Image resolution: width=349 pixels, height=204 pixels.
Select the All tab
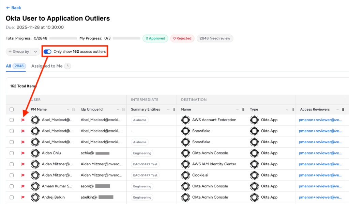click(9, 66)
